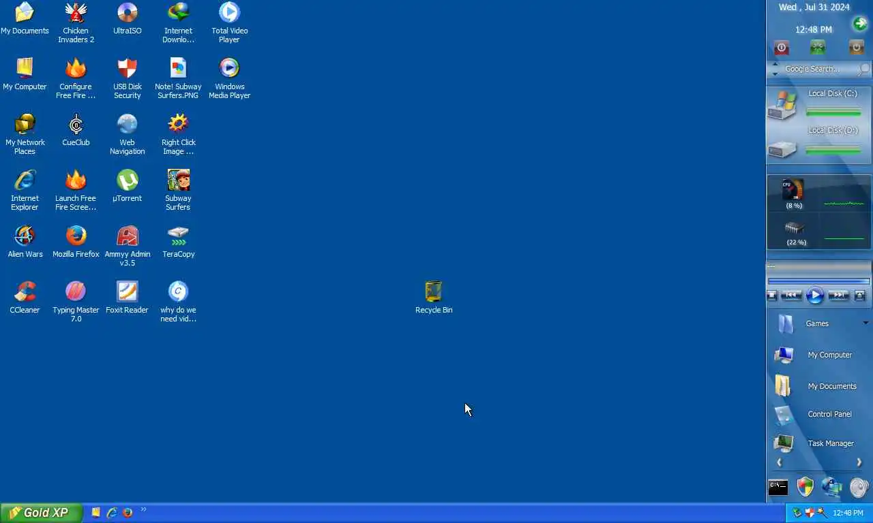
Task: Select the µTorrent desktop icon
Action: coord(127,187)
